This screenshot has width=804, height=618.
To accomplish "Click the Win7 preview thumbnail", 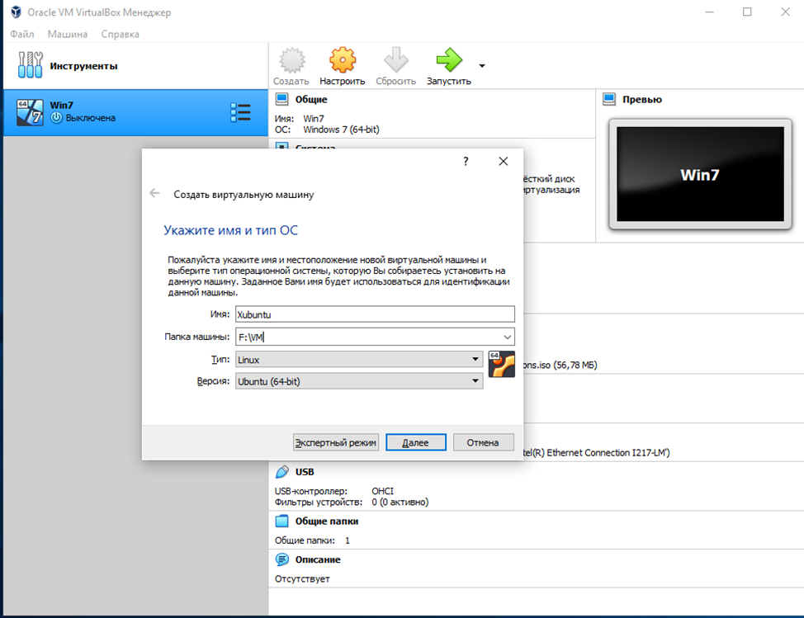I will pyautogui.click(x=700, y=174).
